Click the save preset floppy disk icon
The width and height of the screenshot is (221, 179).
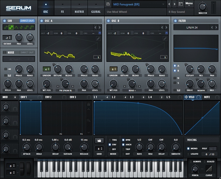[108, 4]
